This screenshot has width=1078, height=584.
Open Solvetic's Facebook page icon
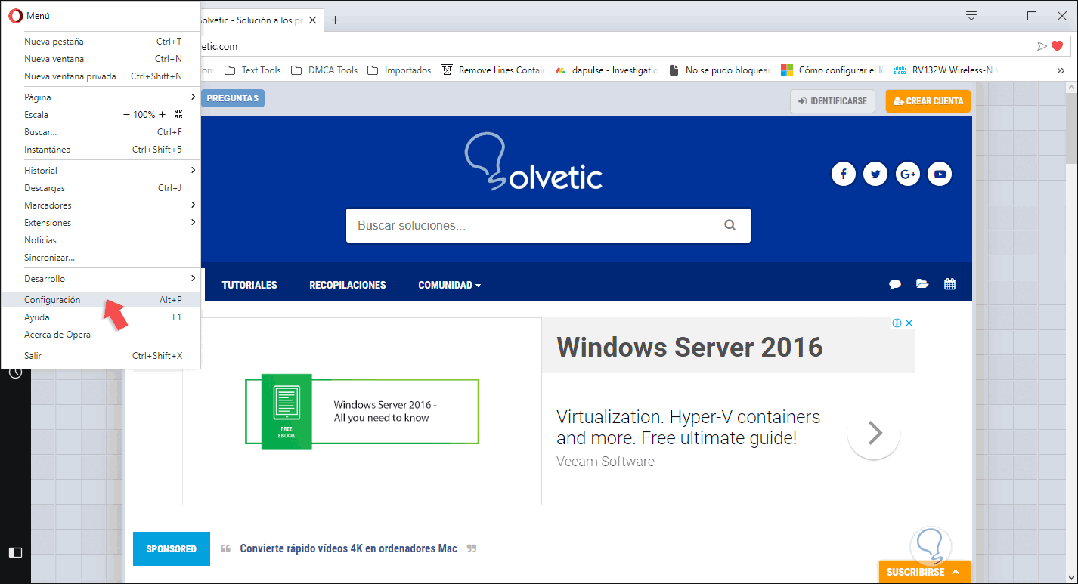[843, 175]
